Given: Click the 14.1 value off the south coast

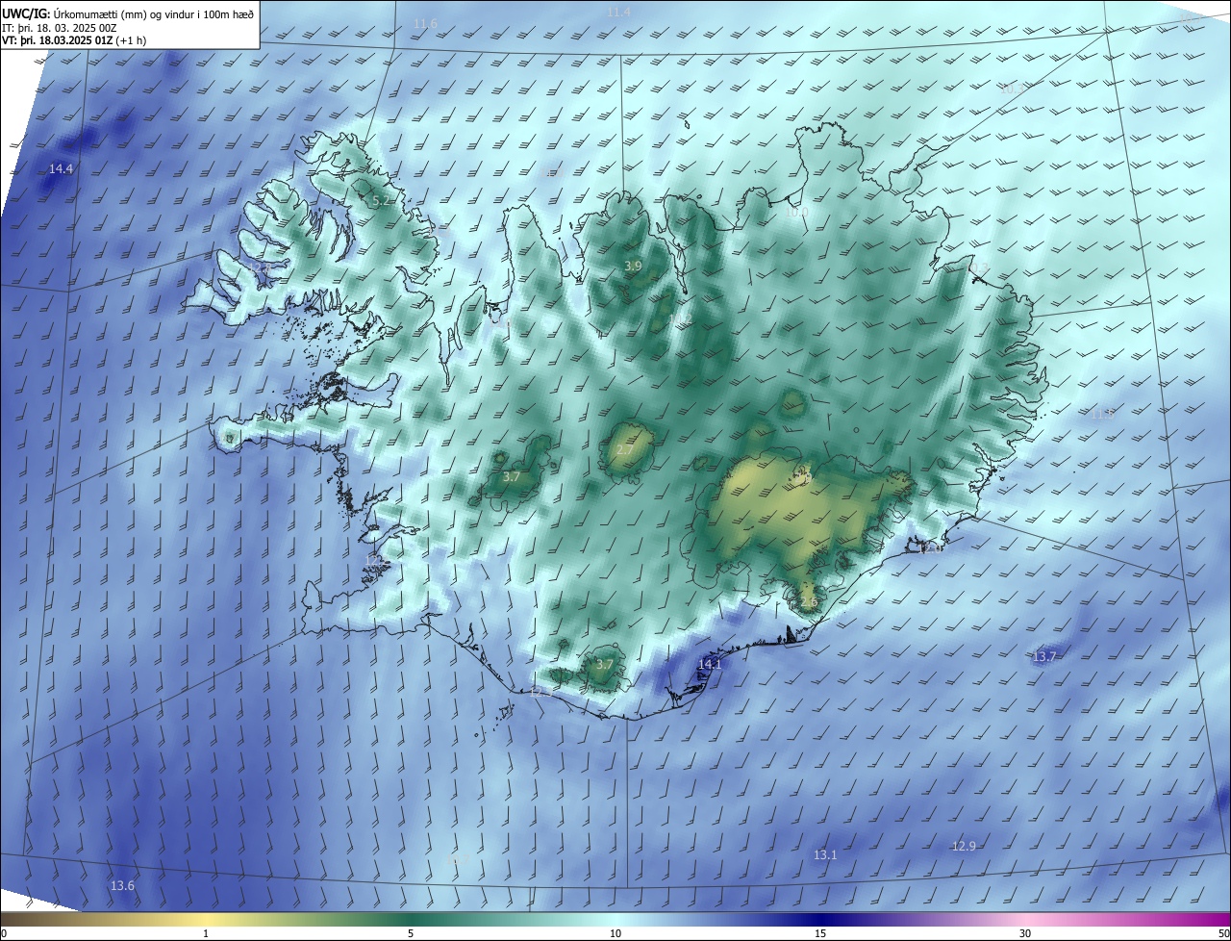Looking at the screenshot, I should pos(710,665).
